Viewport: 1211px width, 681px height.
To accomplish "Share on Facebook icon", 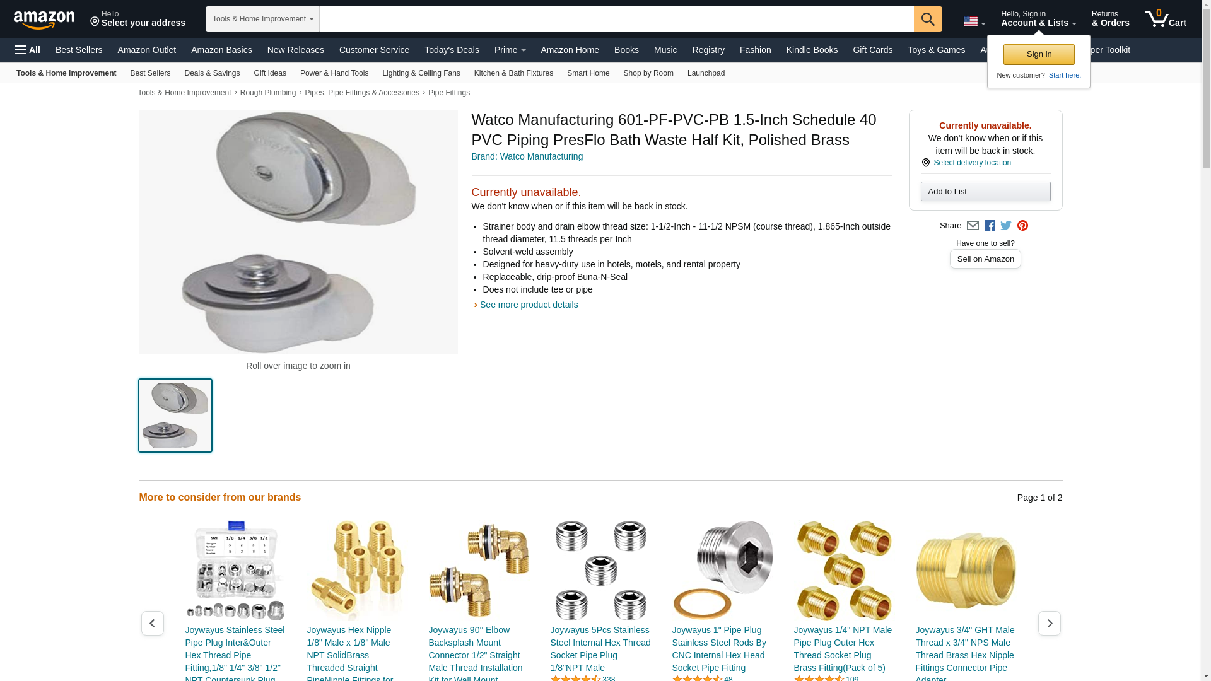I will (x=990, y=226).
